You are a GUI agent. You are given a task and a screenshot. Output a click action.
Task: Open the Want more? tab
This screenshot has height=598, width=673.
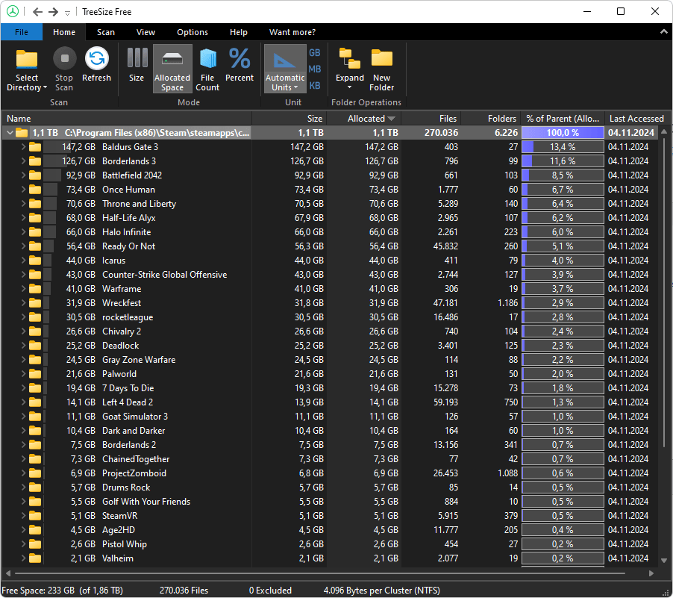292,32
